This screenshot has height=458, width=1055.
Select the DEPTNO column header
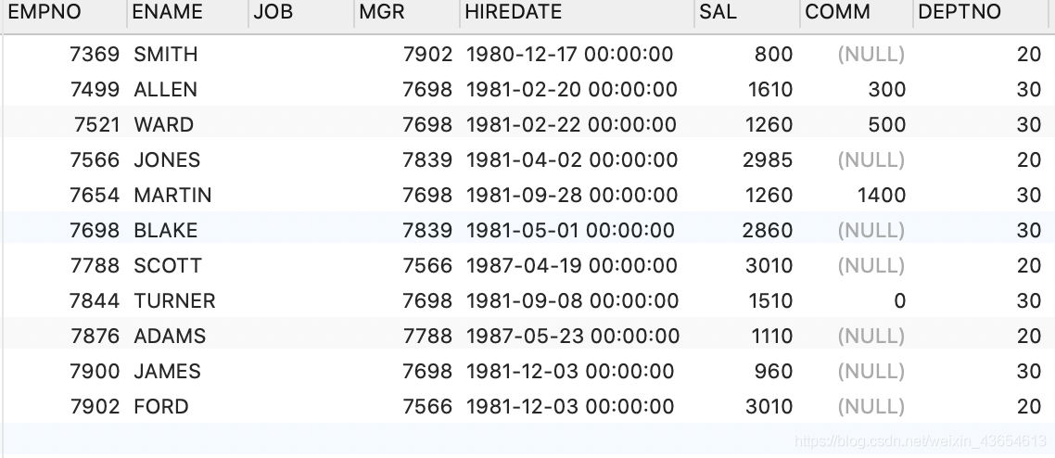984,12
